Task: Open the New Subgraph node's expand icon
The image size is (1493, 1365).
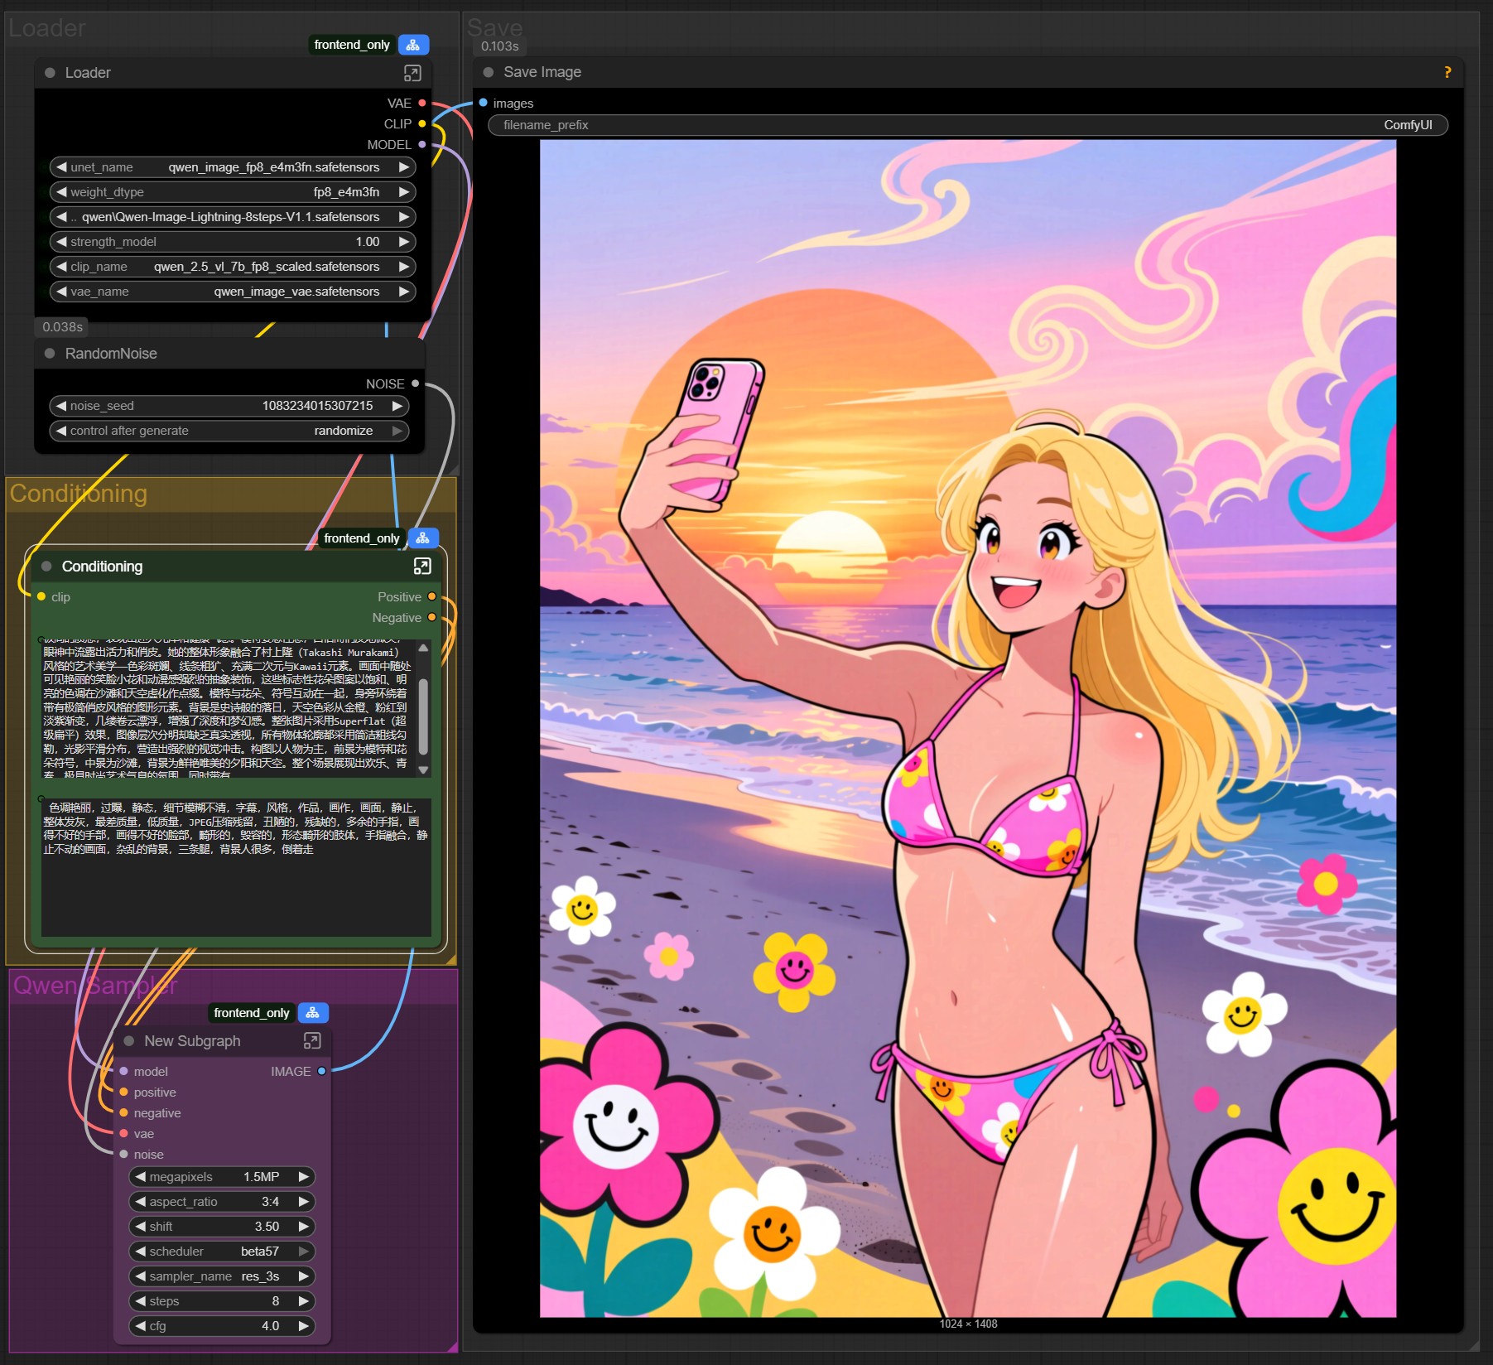Action: pos(312,1041)
